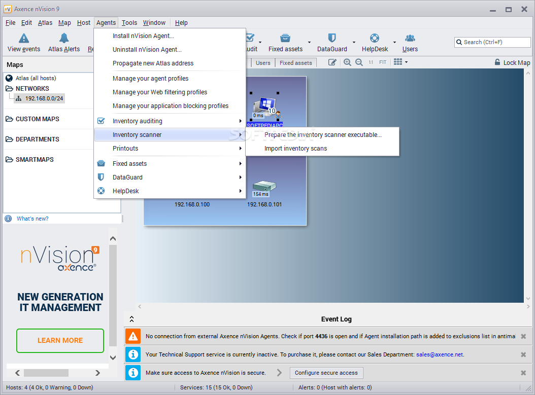This screenshot has width=535, height=395.
Task: Click the secure access info icon
Action: coord(132,373)
